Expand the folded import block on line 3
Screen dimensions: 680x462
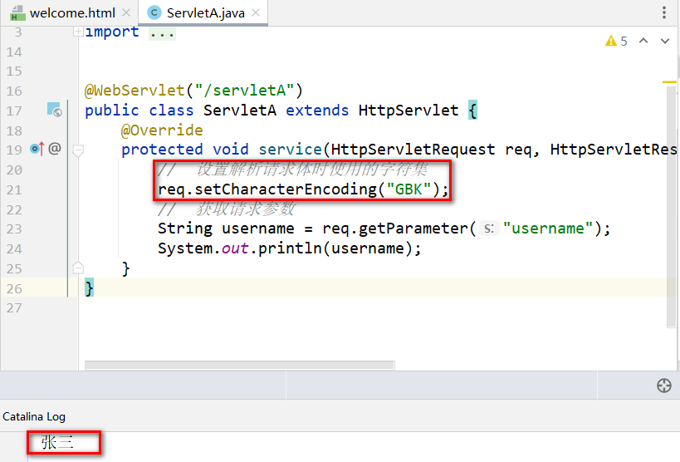[78, 32]
